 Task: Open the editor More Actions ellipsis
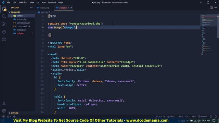point(216,8)
